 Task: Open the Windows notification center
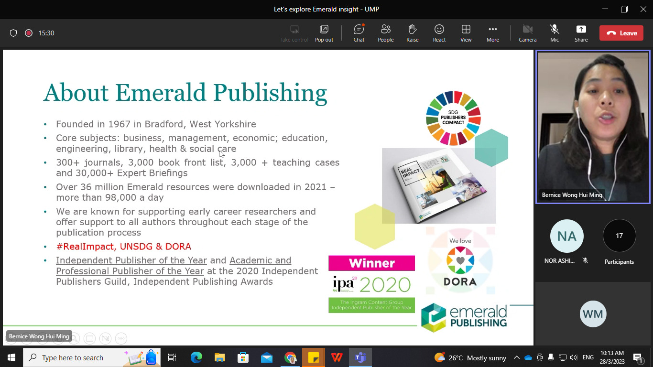(x=638, y=357)
